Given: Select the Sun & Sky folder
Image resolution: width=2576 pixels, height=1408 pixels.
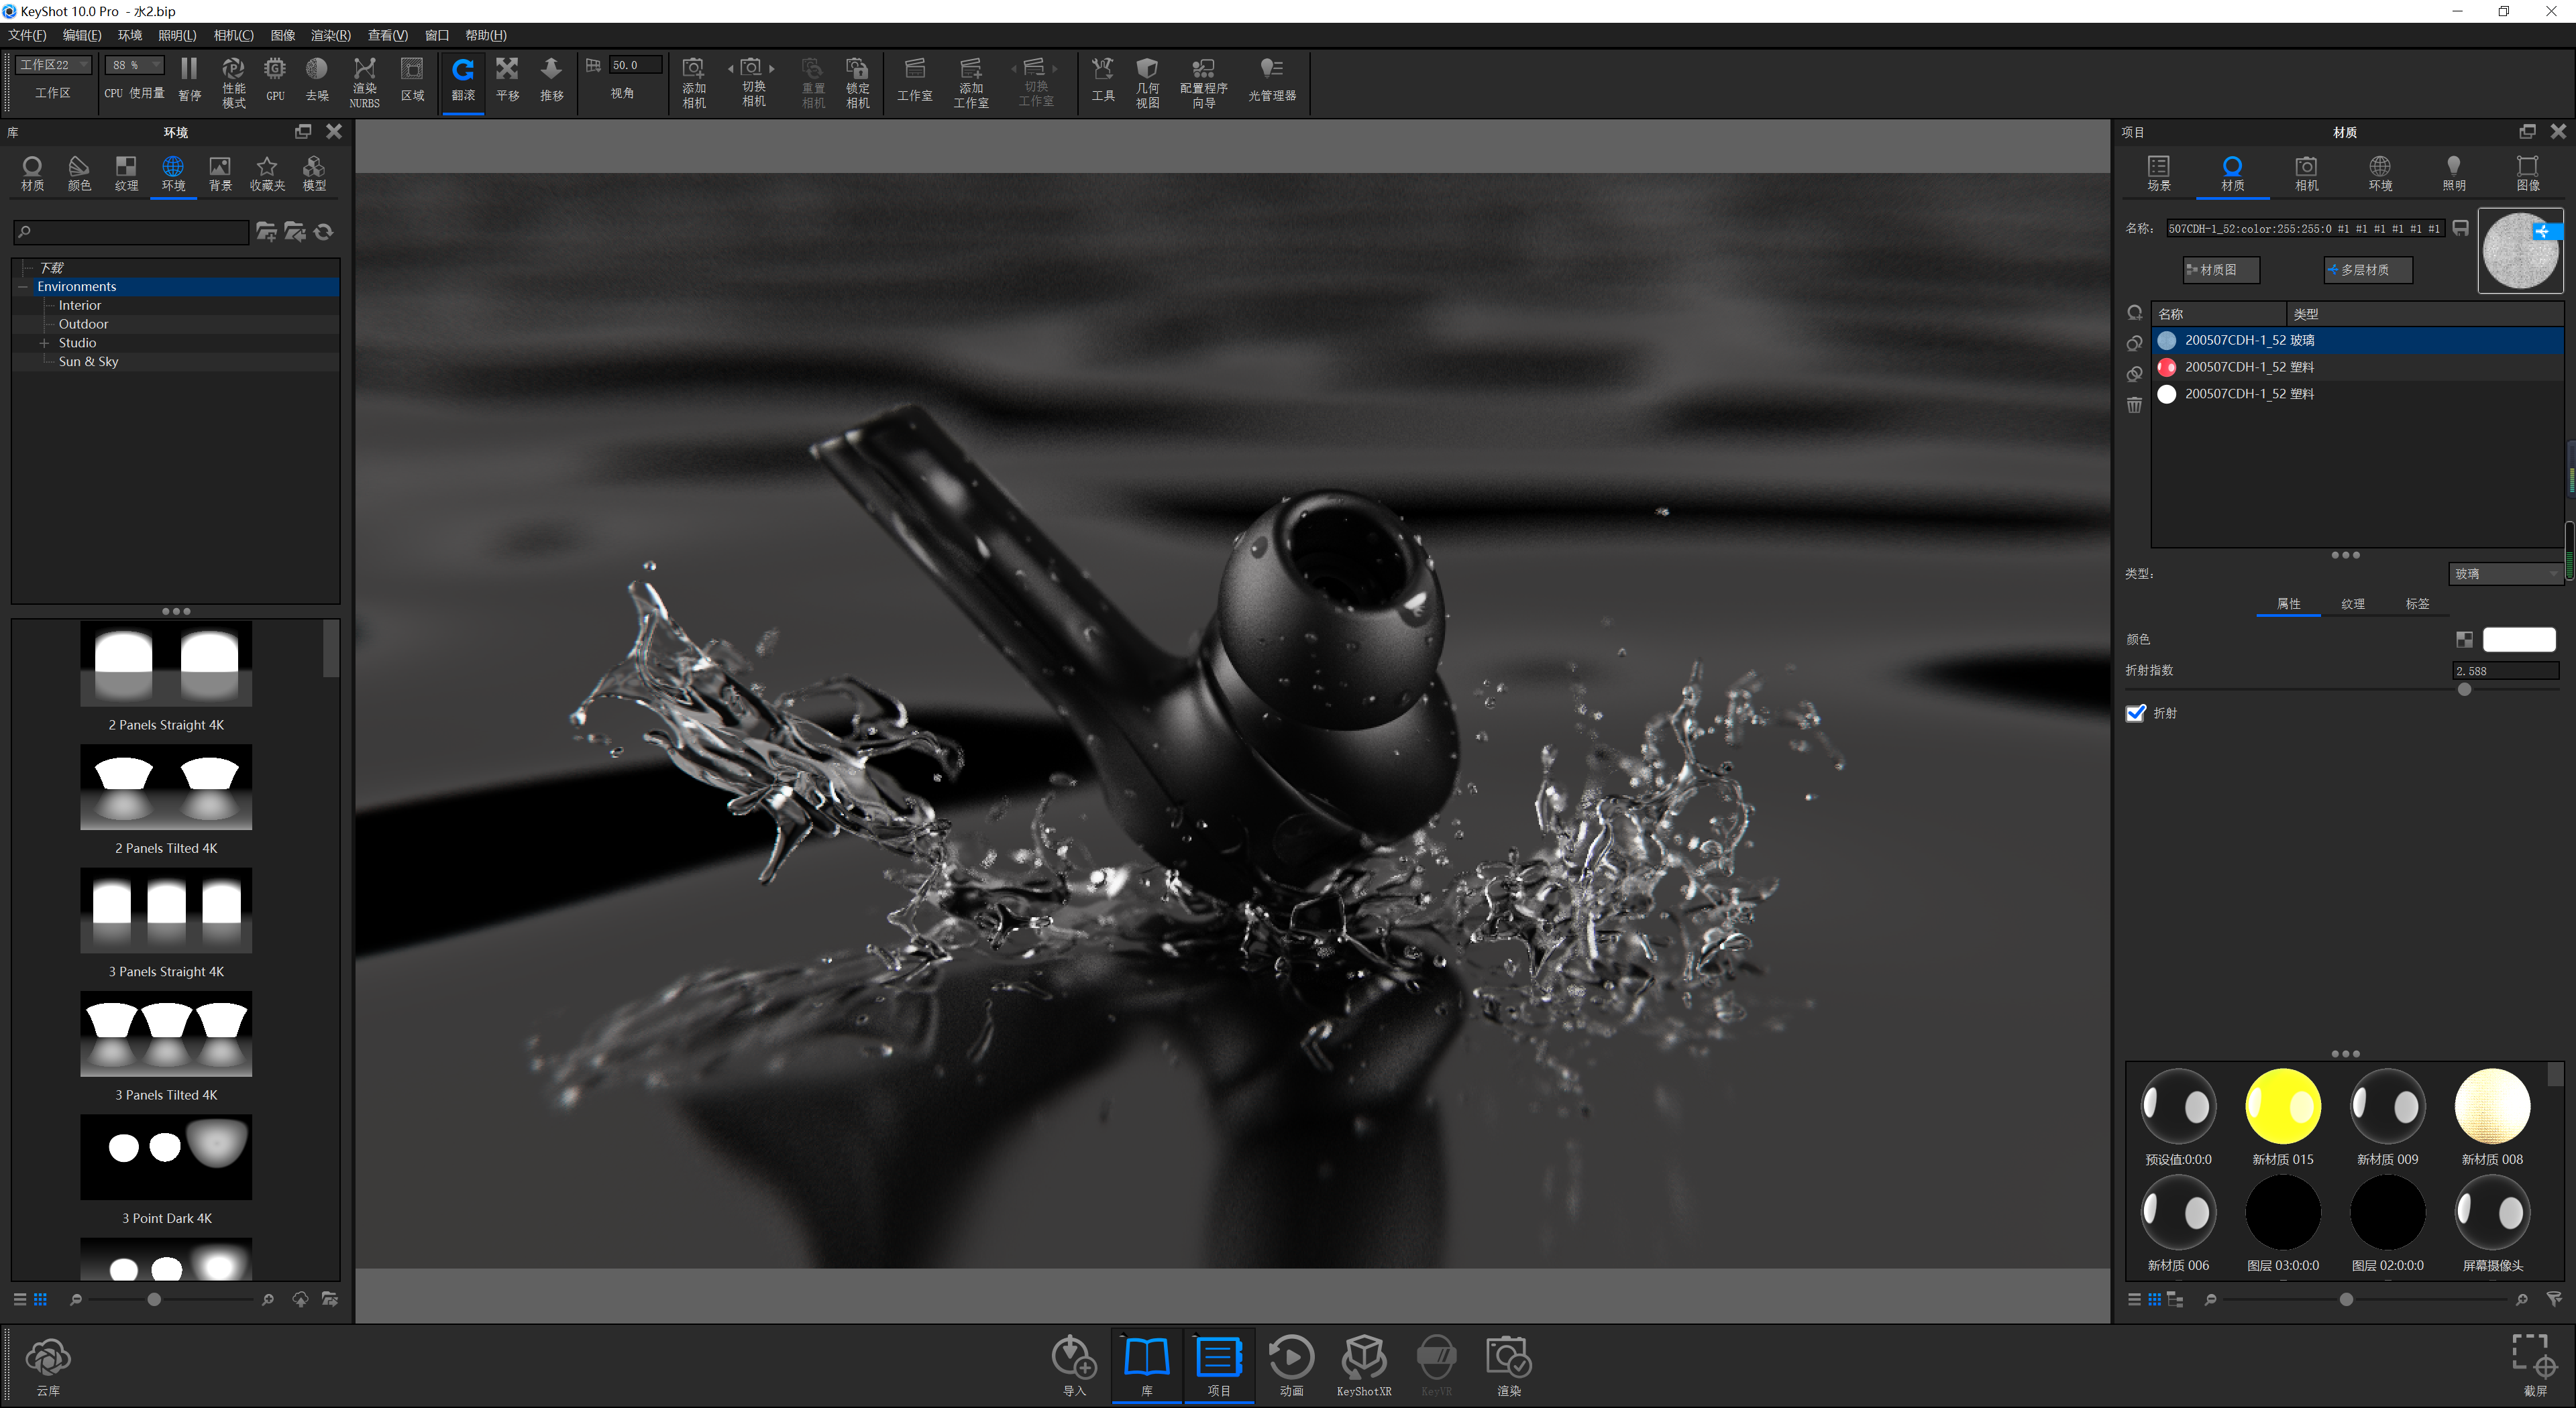Looking at the screenshot, I should click(88, 362).
